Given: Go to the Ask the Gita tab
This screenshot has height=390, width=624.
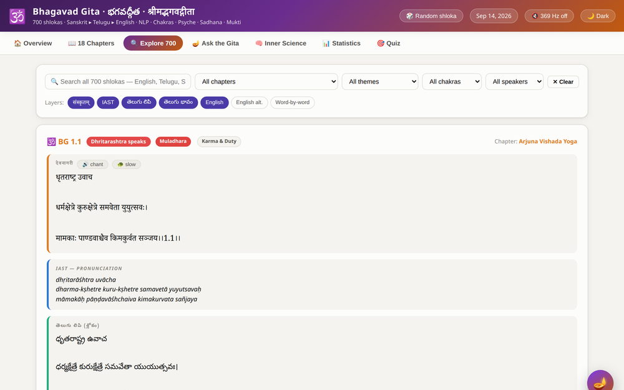Looking at the screenshot, I should pos(215,43).
